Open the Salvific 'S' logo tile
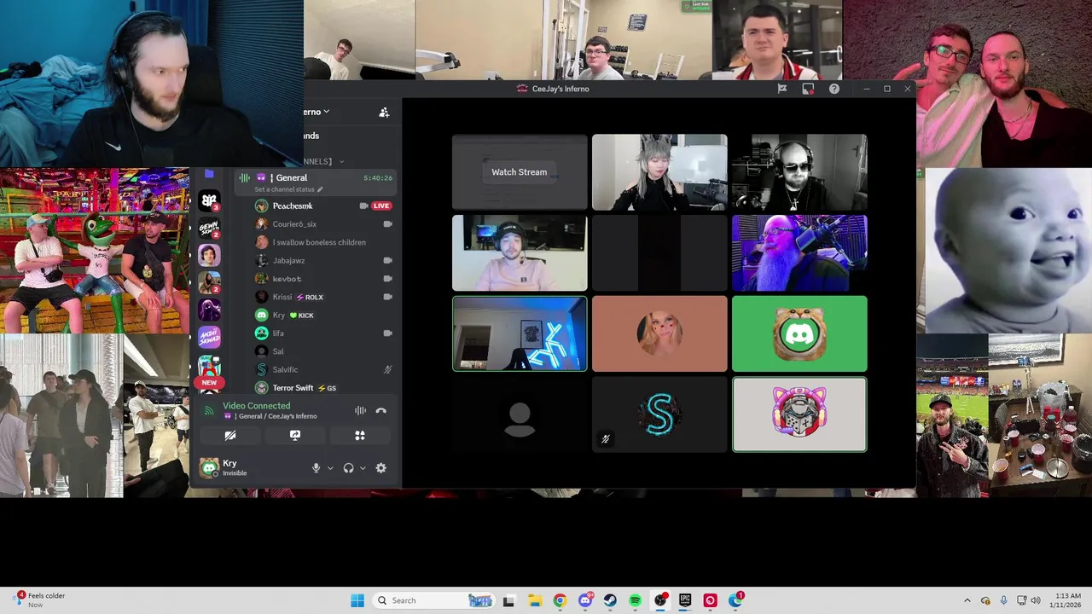 coord(659,414)
